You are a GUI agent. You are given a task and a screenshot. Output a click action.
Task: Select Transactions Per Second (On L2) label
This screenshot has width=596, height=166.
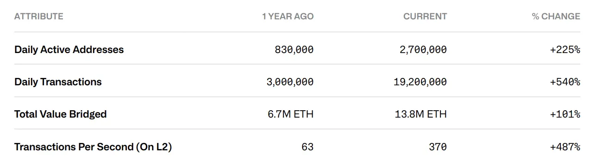pyautogui.click(x=93, y=147)
